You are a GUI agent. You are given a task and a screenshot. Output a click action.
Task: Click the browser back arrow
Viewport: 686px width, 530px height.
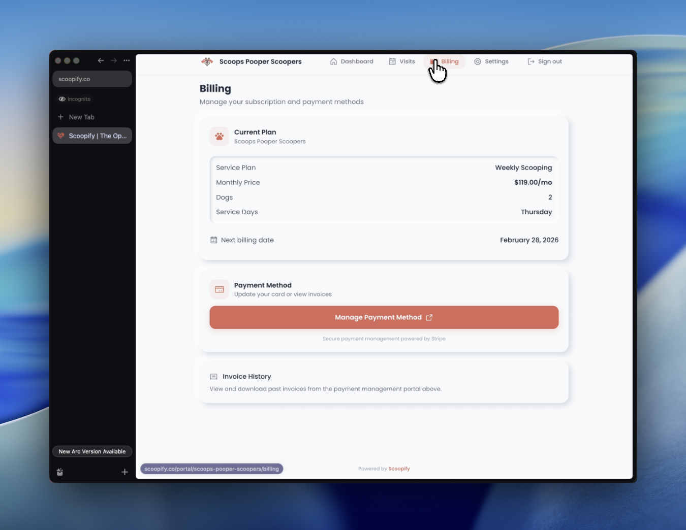tap(101, 60)
